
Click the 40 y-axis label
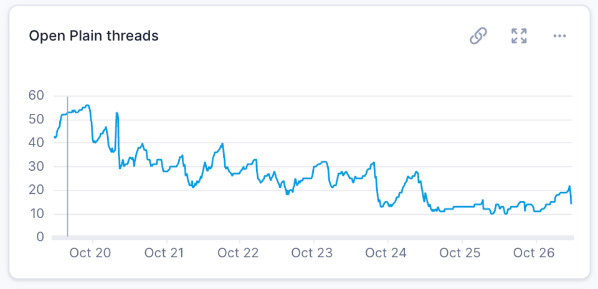click(x=36, y=143)
